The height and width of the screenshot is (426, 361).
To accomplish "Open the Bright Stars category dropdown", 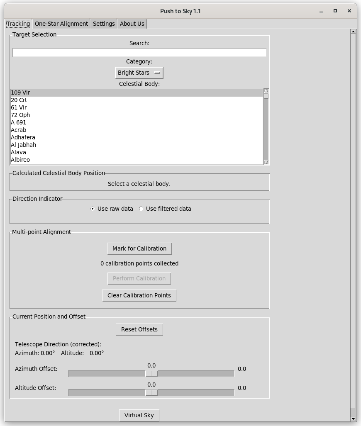I will [139, 73].
